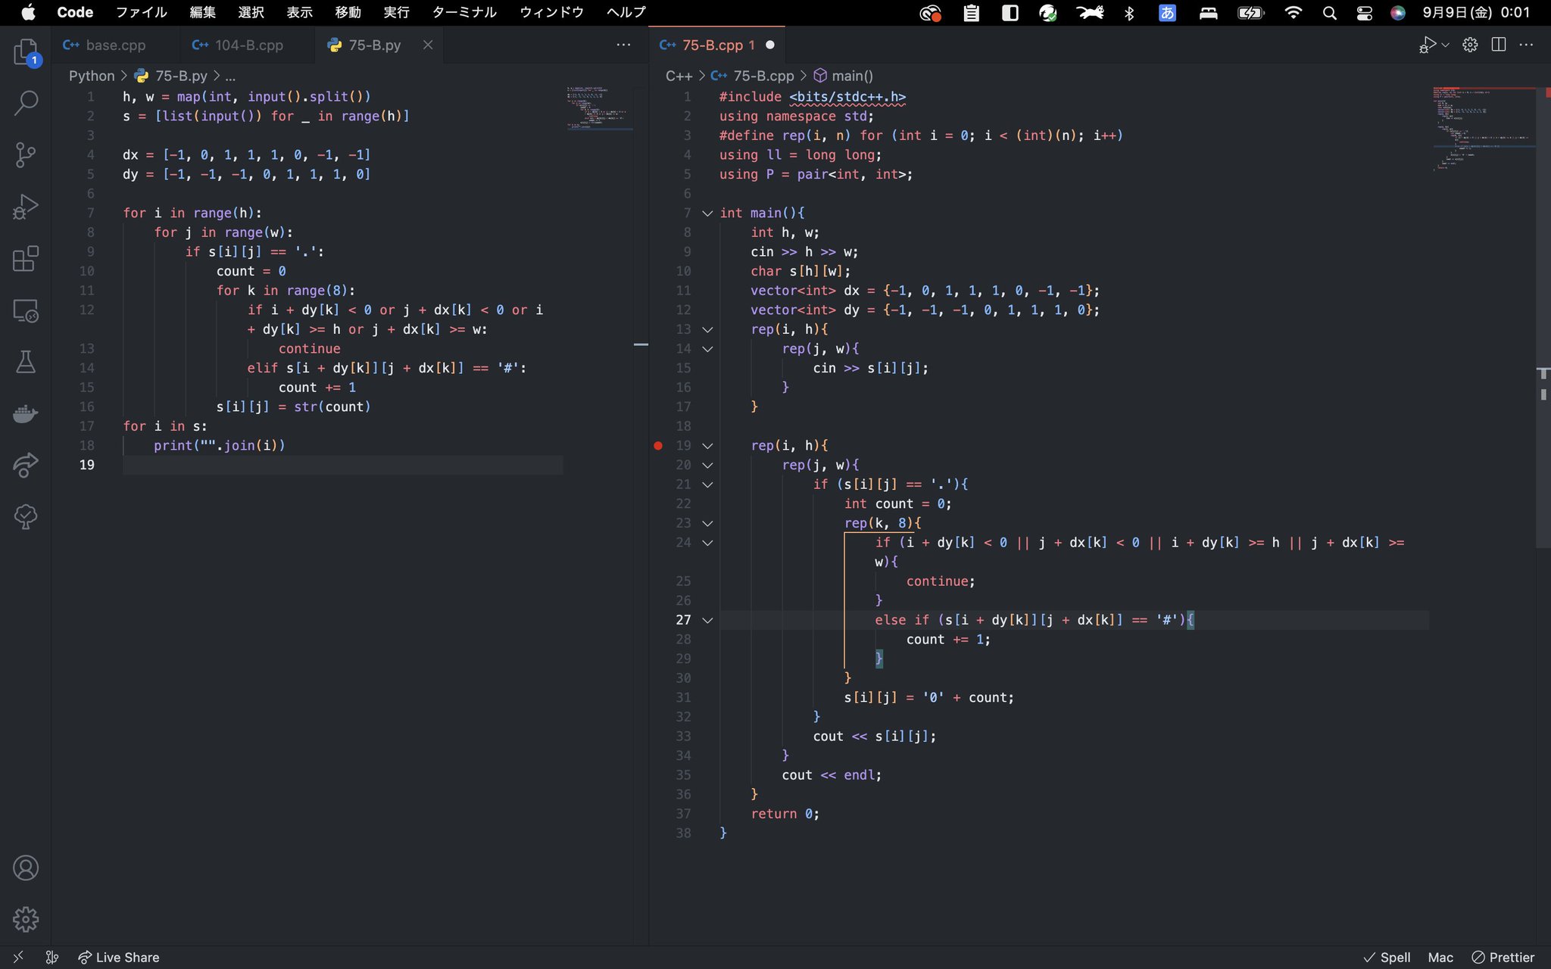Toggle the breakpoint on line 19

[658, 446]
